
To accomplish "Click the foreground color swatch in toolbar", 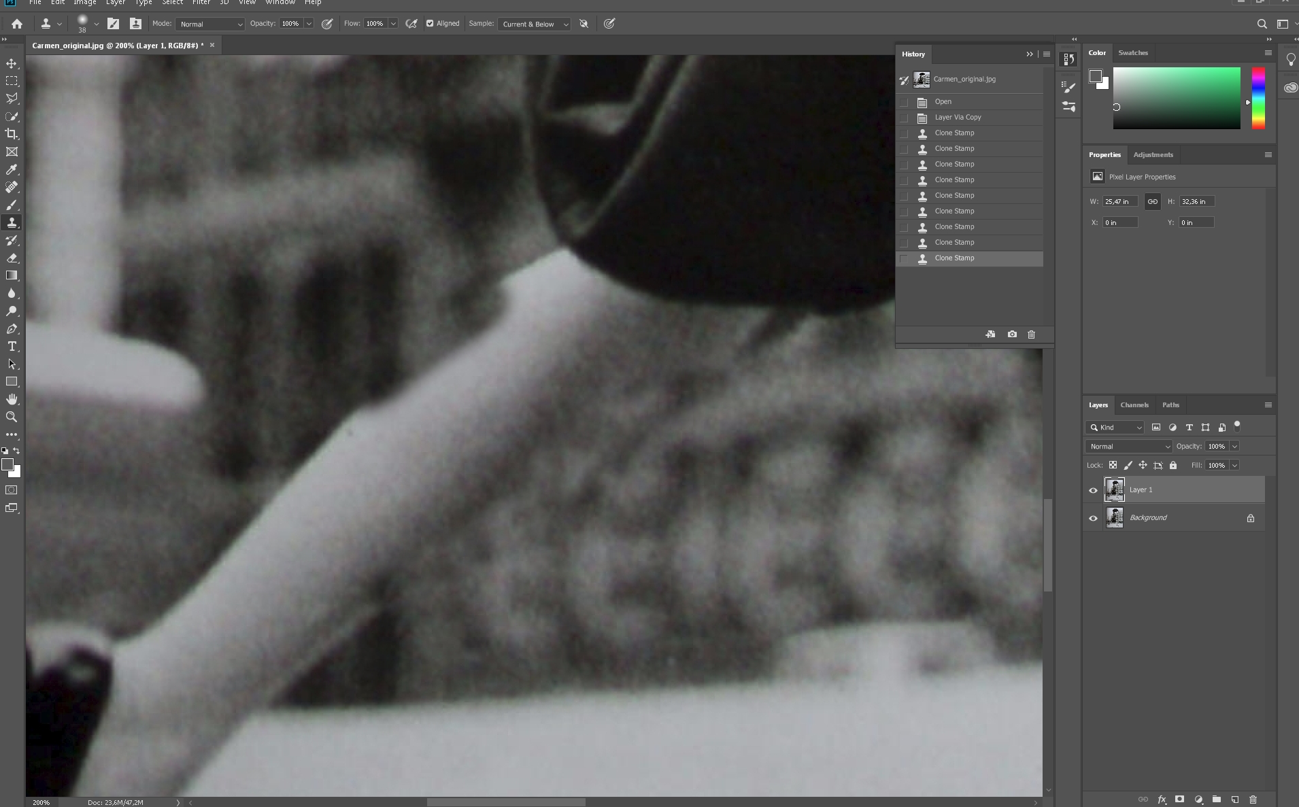I will [7, 464].
